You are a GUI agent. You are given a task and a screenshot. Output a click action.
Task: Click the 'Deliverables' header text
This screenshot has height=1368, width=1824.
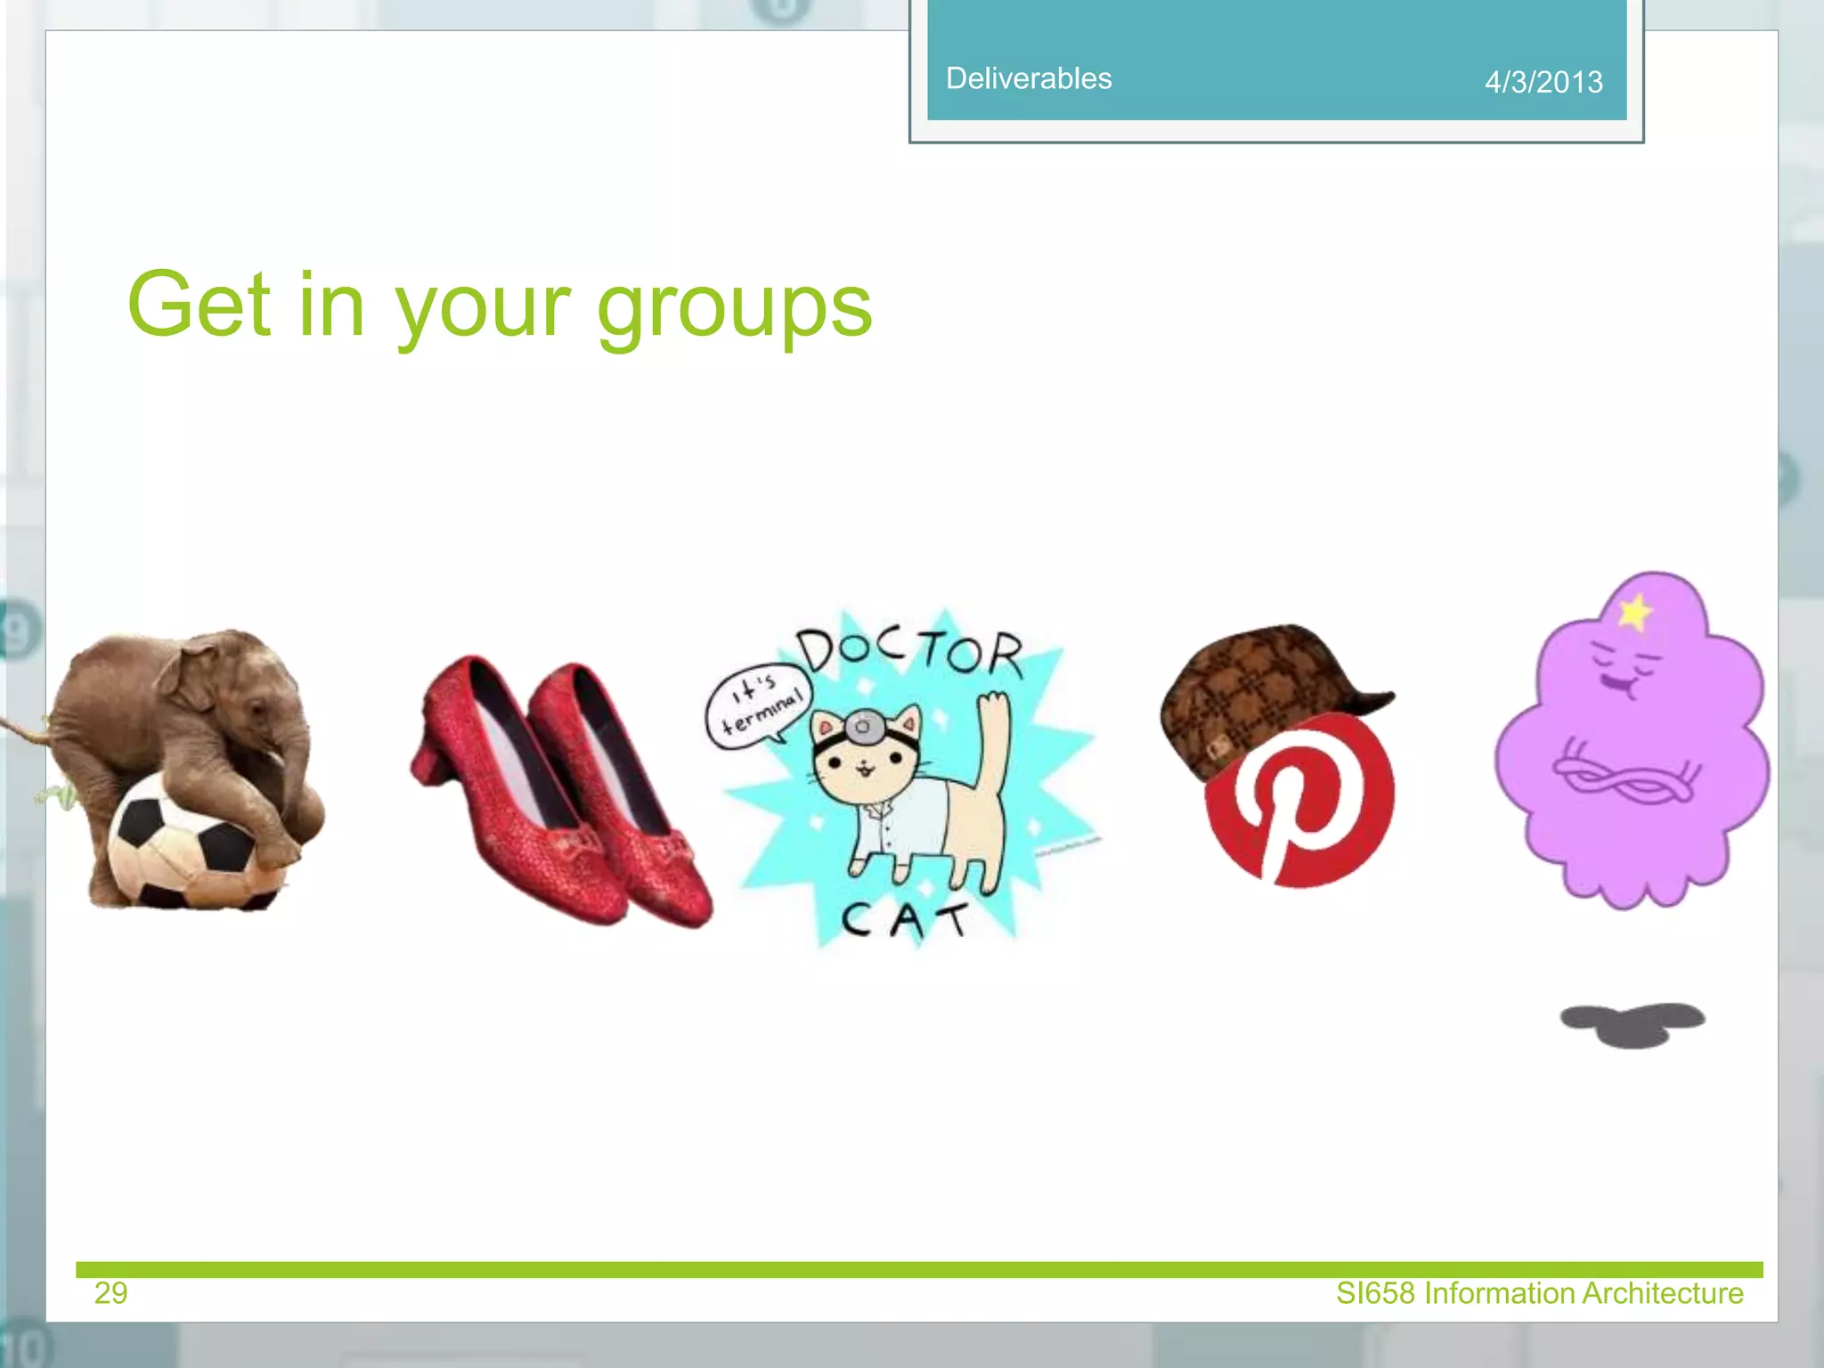click(x=1029, y=78)
